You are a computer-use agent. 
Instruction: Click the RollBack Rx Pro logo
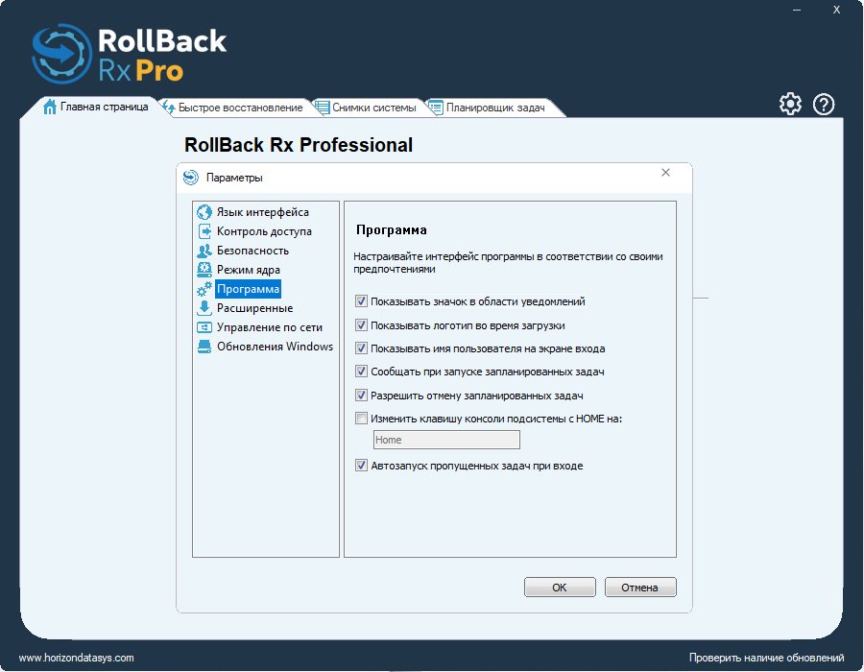click(x=130, y=54)
